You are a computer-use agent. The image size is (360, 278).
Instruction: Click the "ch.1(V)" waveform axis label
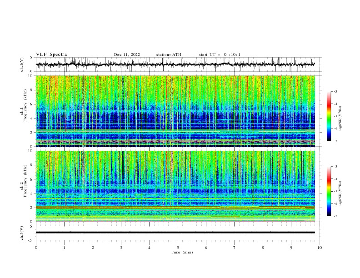tap(22, 65)
